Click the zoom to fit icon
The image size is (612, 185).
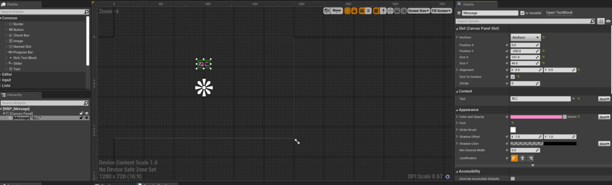click(x=390, y=10)
